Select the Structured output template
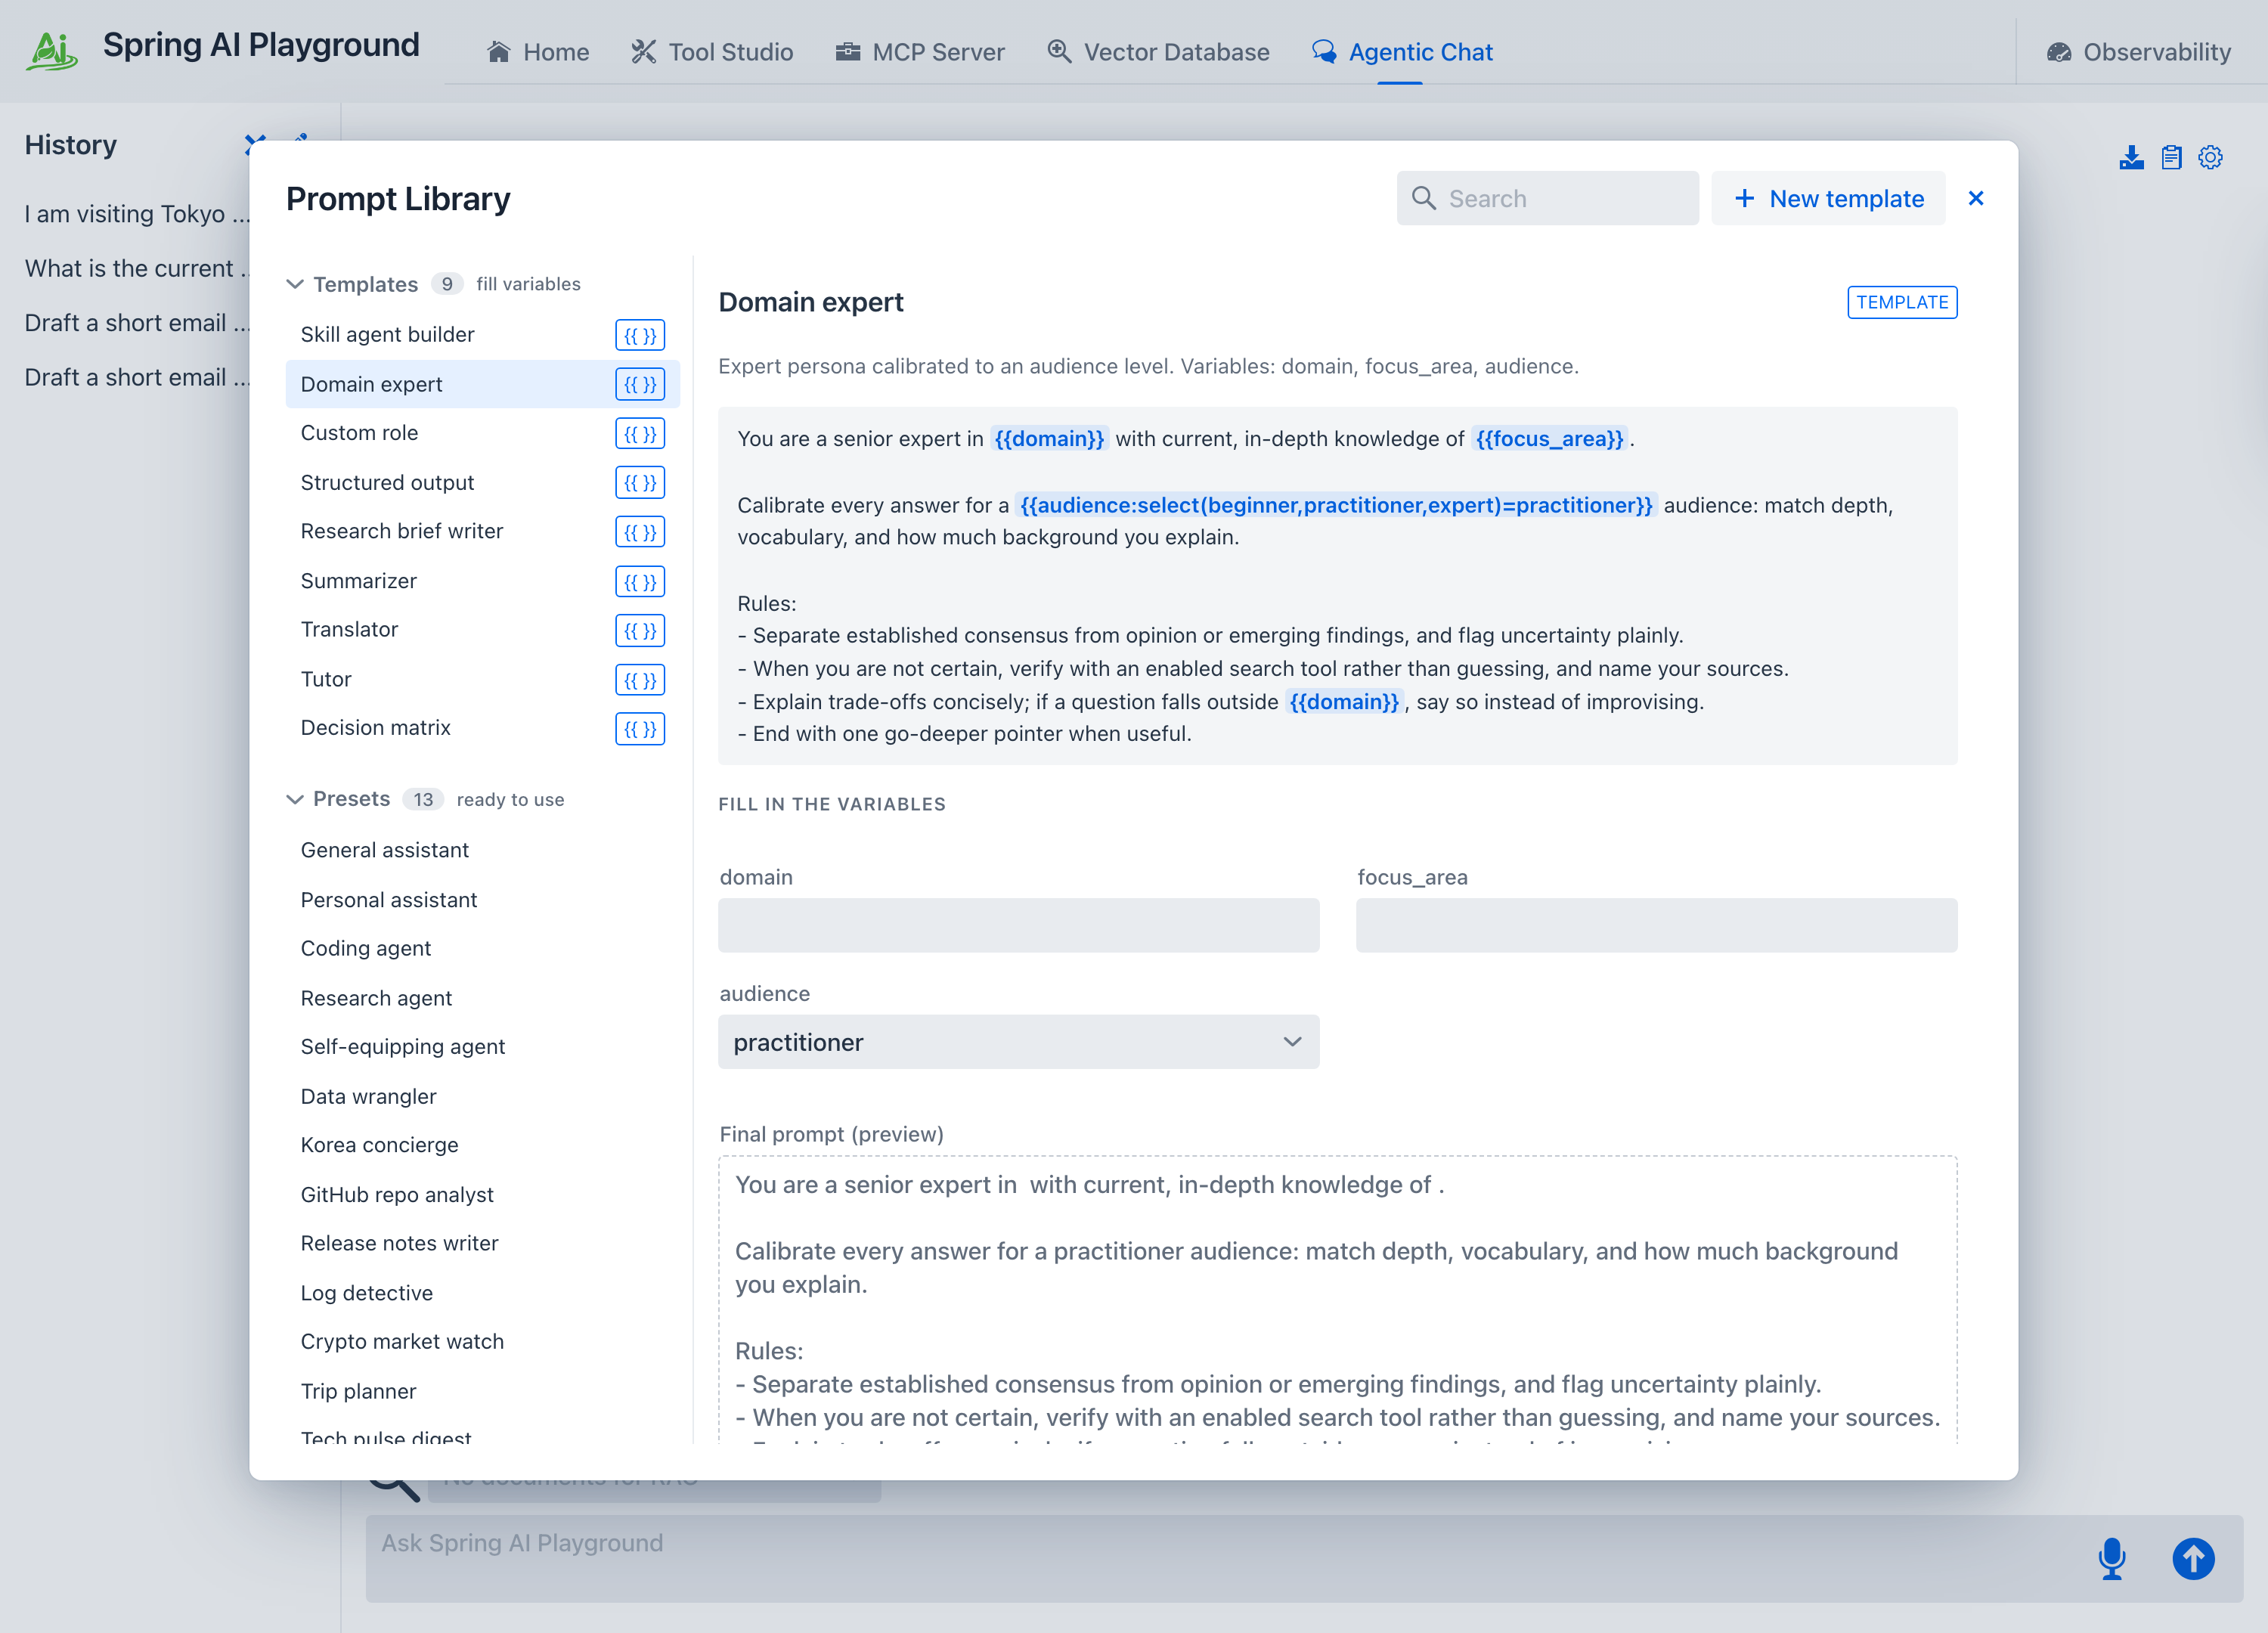The width and height of the screenshot is (2268, 1633). pos(483,483)
